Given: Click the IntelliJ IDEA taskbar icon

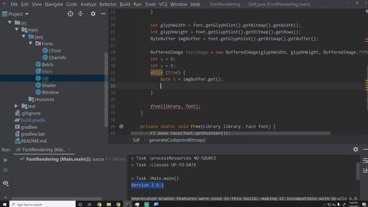Looking at the screenshot, I should pos(128,205).
